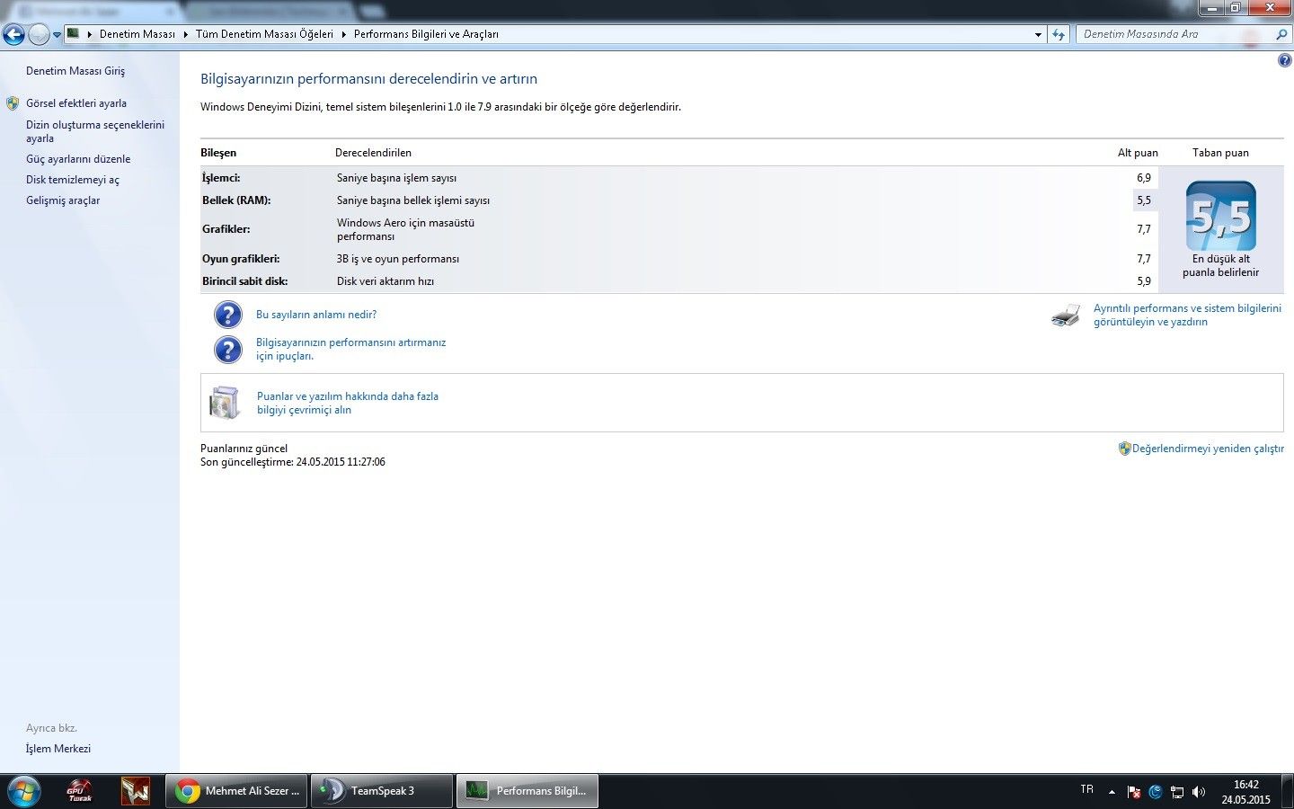The height and width of the screenshot is (809, 1294).
Task: Open the TR language indicator in the tray
Action: tap(1087, 789)
